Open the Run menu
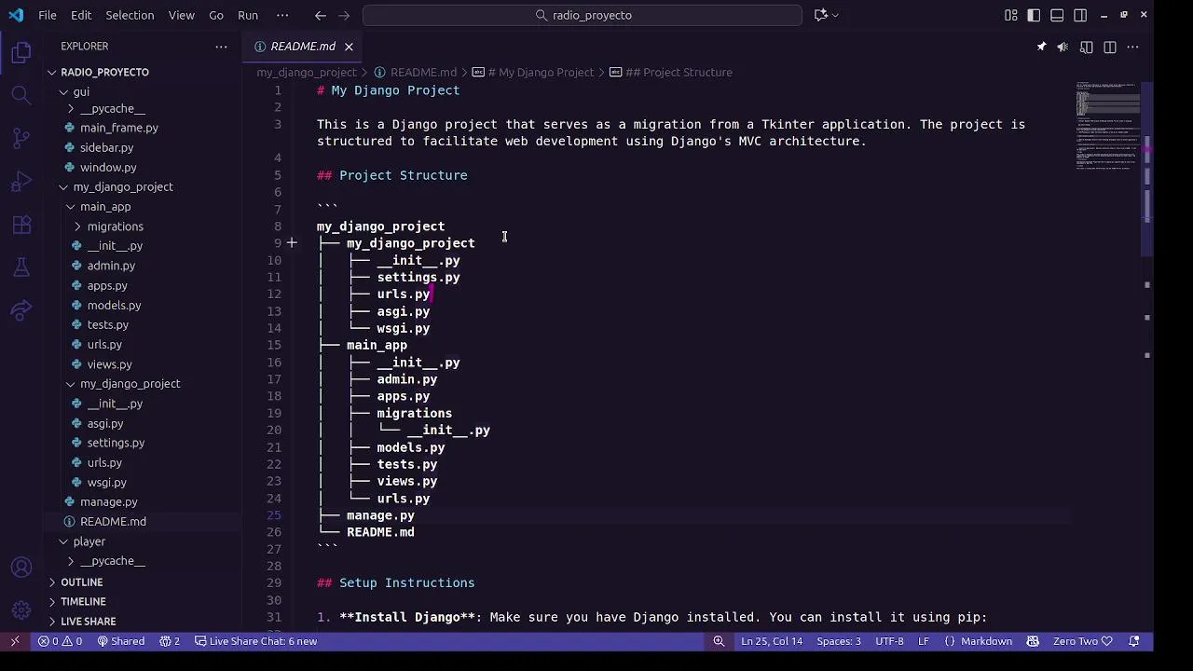 248,15
